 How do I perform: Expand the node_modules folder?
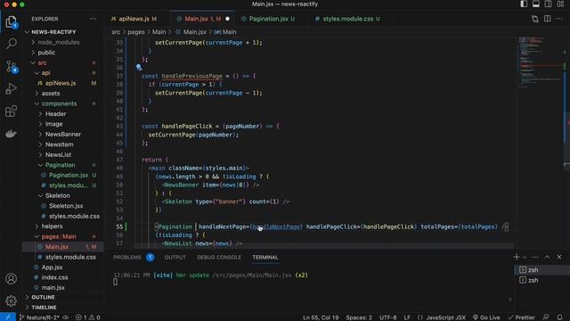pos(58,42)
